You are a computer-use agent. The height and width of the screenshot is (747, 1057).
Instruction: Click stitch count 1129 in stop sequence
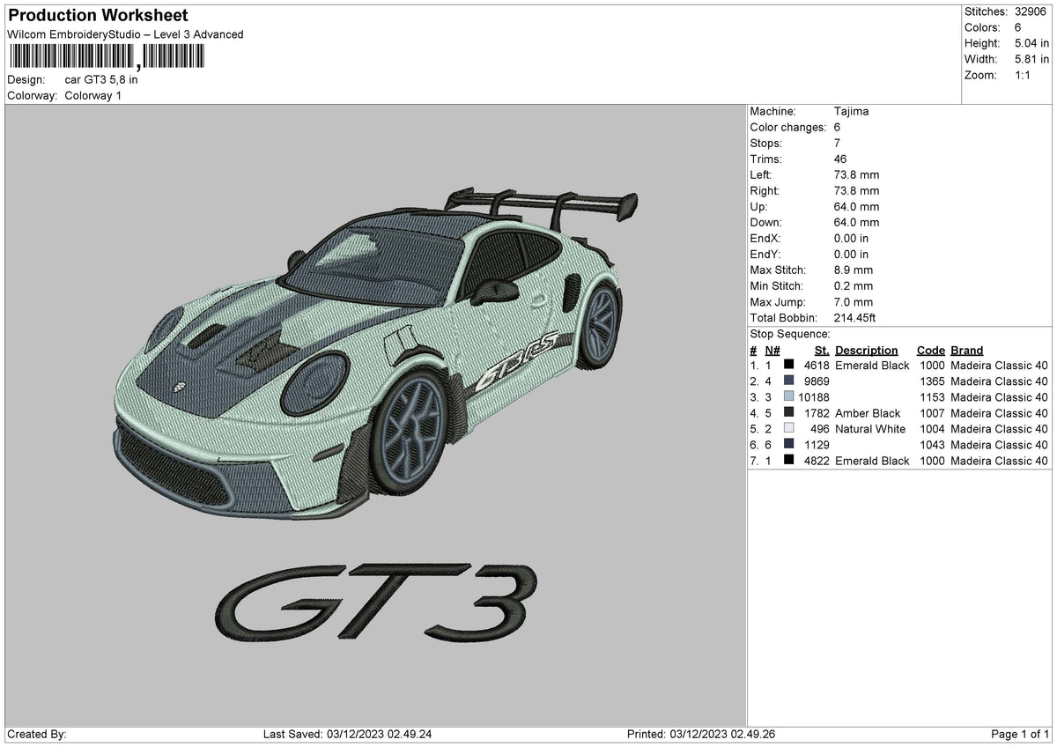point(817,445)
